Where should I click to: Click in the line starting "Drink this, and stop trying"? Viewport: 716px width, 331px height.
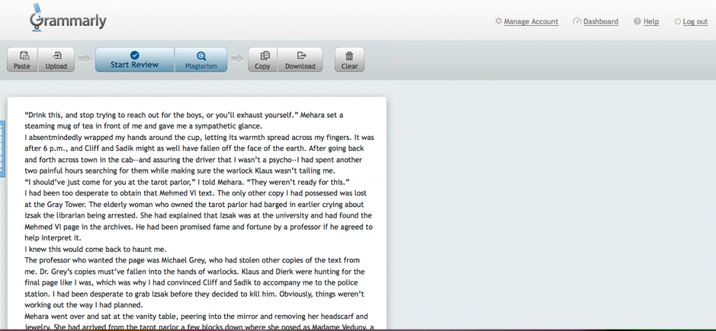(x=184, y=115)
